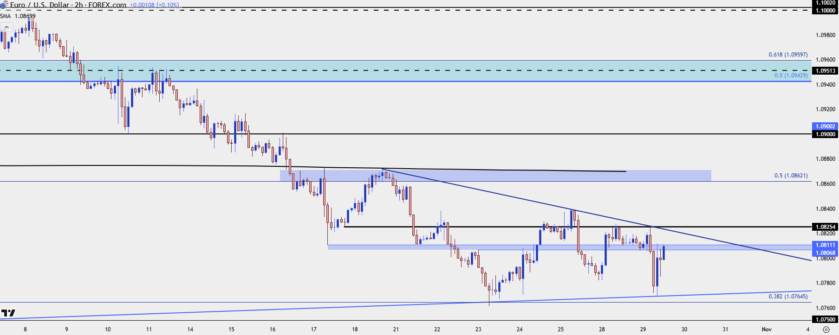The height and width of the screenshot is (335, 839).
Task: Click the EUR/USD flag symbol icon
Action: coord(4,5)
